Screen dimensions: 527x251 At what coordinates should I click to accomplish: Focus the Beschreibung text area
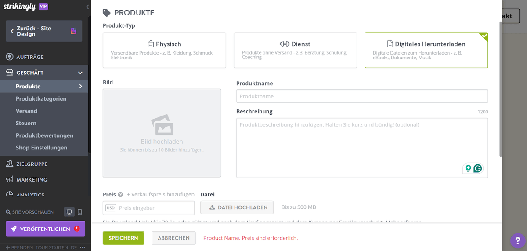(x=362, y=148)
